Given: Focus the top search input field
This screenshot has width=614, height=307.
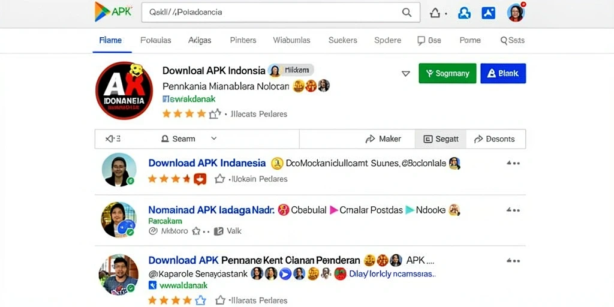Looking at the screenshot, I should point(281,12).
